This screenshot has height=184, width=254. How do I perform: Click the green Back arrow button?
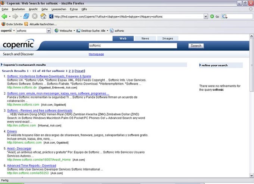(x=4, y=16)
